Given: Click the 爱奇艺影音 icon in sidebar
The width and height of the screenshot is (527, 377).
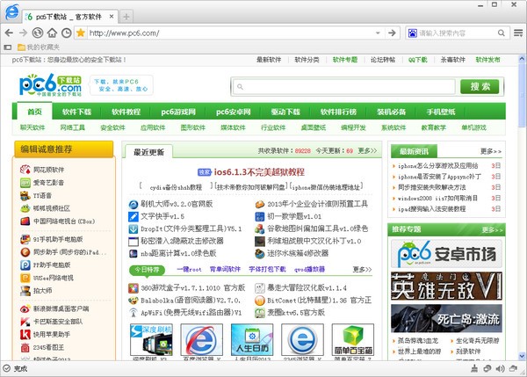Looking at the screenshot, I should (x=25, y=183).
